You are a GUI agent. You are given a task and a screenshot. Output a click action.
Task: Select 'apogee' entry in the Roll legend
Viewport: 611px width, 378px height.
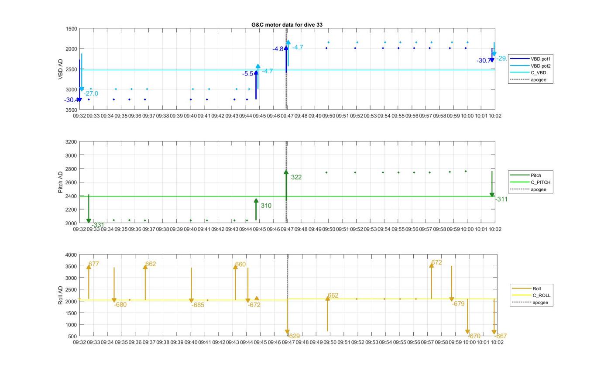click(530, 302)
